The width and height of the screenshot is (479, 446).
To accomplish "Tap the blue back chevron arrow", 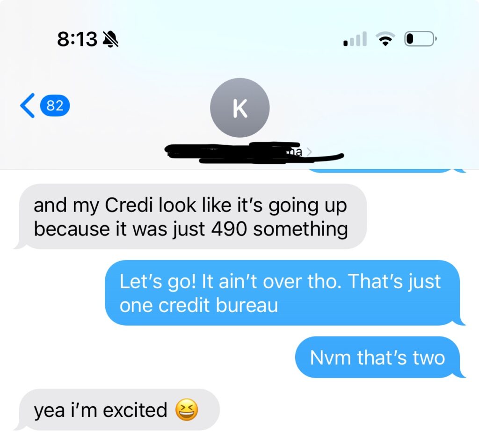I will tap(28, 105).
